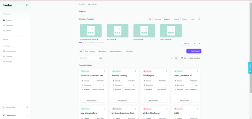Click More Details on Resume parsing card
This screenshot has height=119, width=252.
pyautogui.click(x=124, y=101)
